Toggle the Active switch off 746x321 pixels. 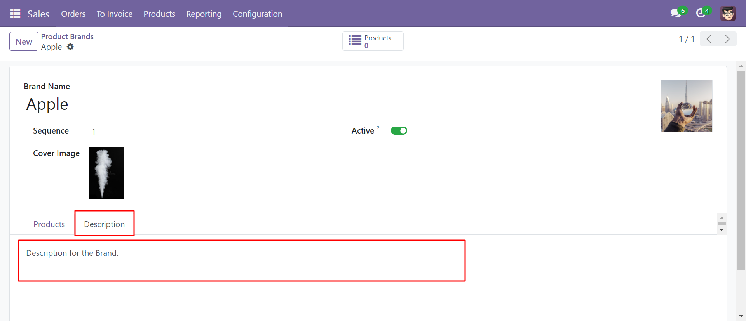[x=399, y=131]
